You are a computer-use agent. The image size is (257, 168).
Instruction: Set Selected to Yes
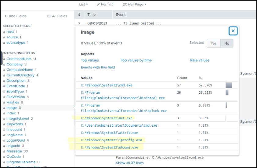click(x=213, y=43)
